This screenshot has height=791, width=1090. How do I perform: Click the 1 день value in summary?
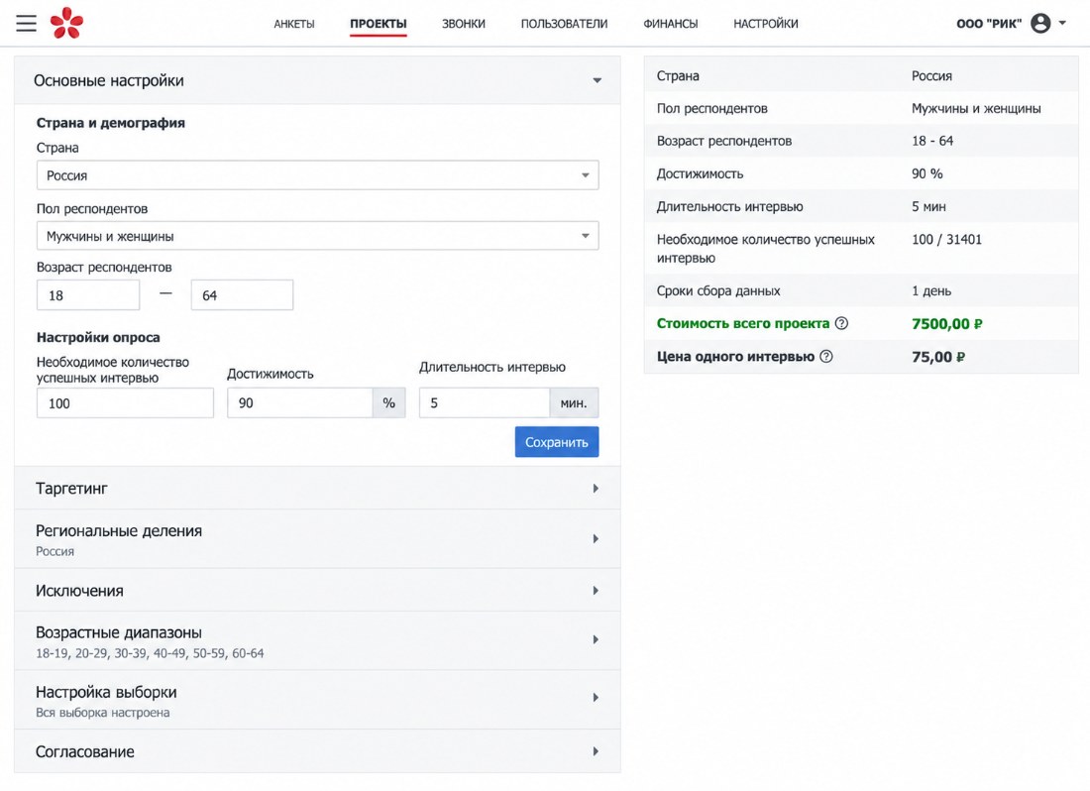[x=931, y=291]
